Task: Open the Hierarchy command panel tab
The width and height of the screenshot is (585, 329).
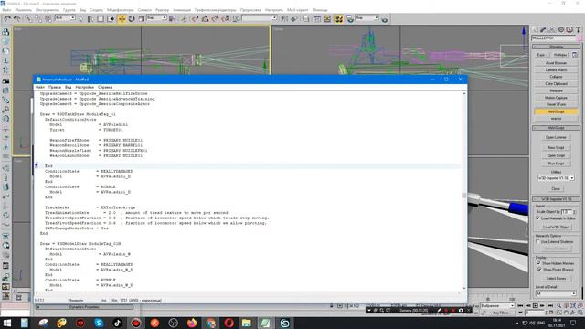Action: [x=552, y=29]
